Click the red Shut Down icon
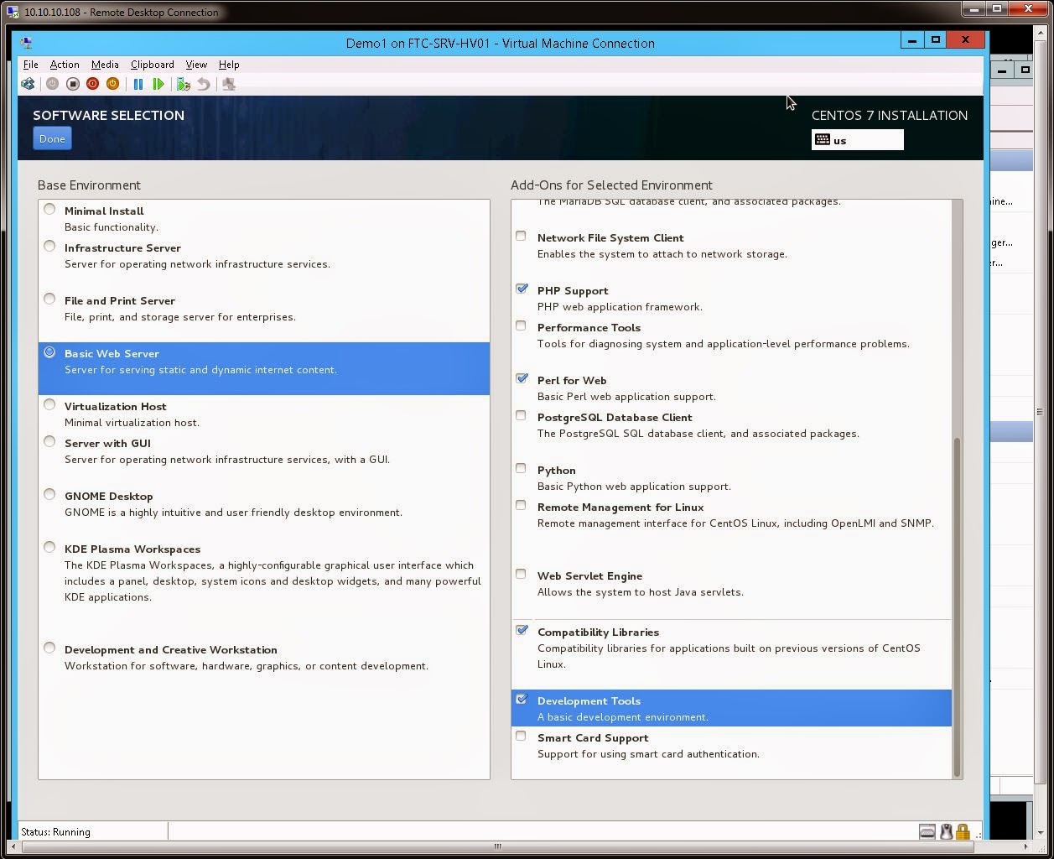This screenshot has width=1054, height=859. (x=92, y=84)
